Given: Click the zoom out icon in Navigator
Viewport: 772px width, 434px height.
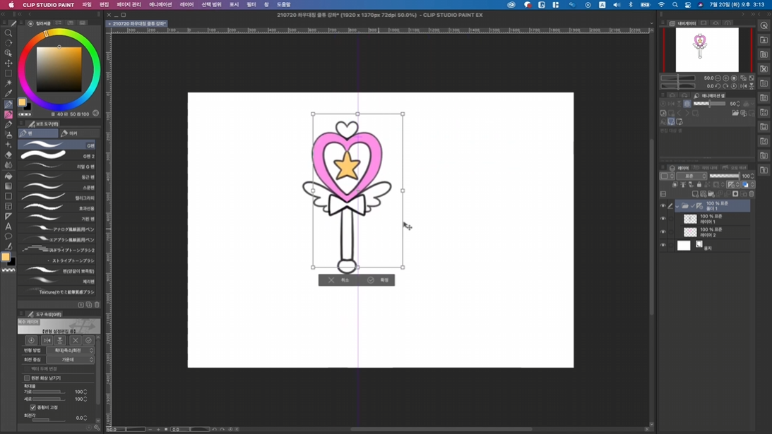Looking at the screenshot, I should [x=718, y=78].
